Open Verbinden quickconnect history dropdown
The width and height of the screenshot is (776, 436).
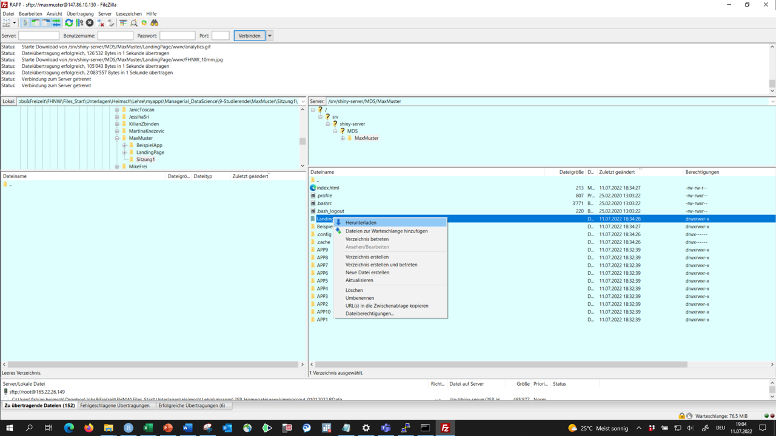click(270, 36)
